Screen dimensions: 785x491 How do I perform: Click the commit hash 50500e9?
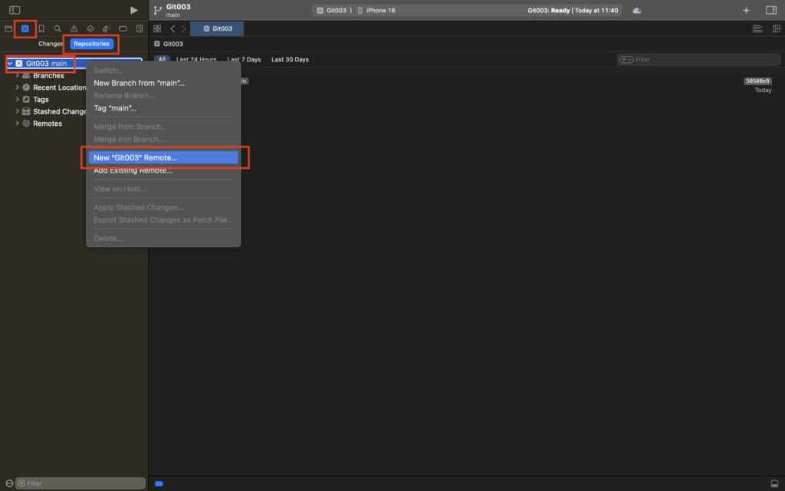pos(757,81)
